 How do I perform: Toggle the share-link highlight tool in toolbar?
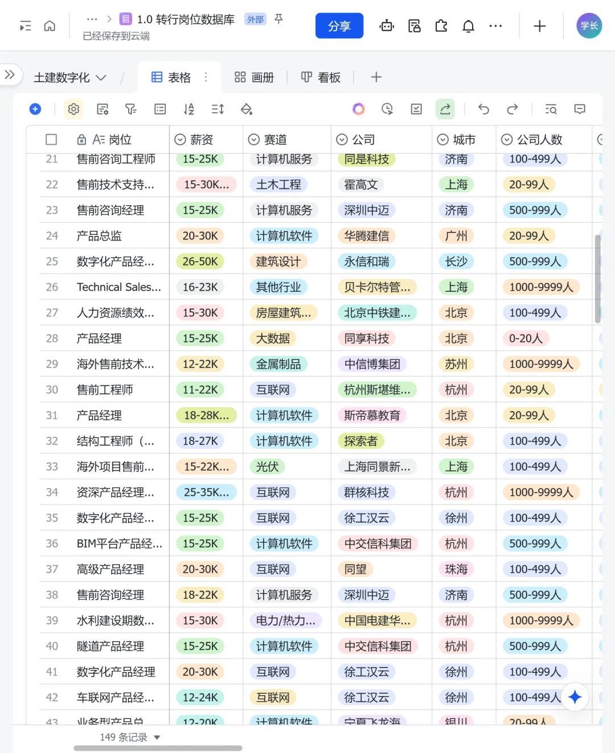click(x=445, y=109)
